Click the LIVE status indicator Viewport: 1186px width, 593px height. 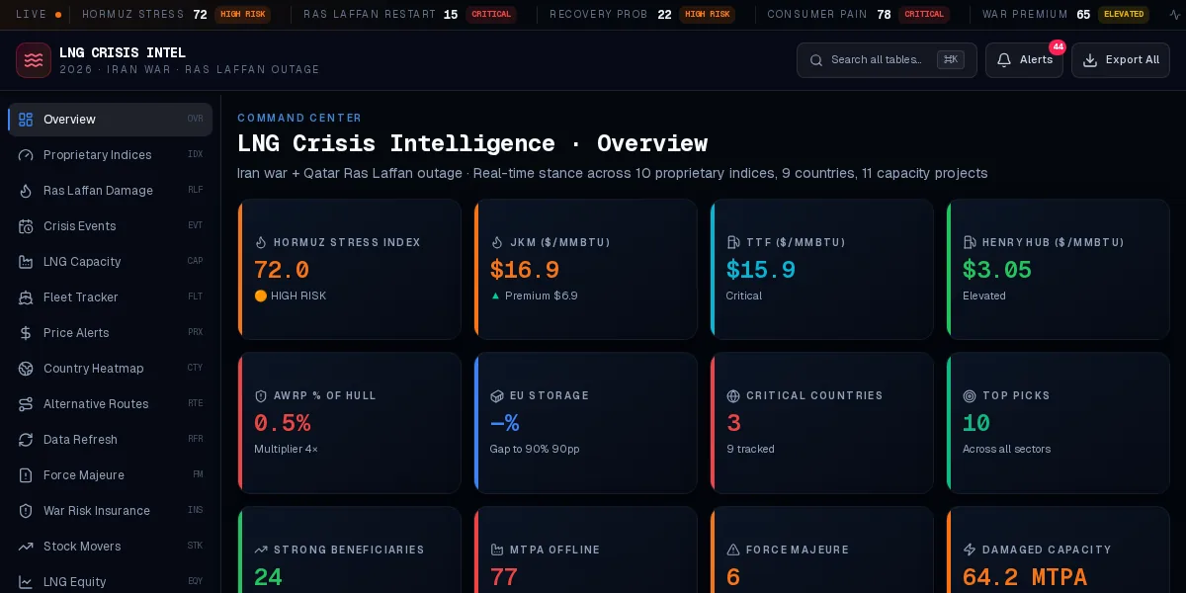tap(39, 15)
